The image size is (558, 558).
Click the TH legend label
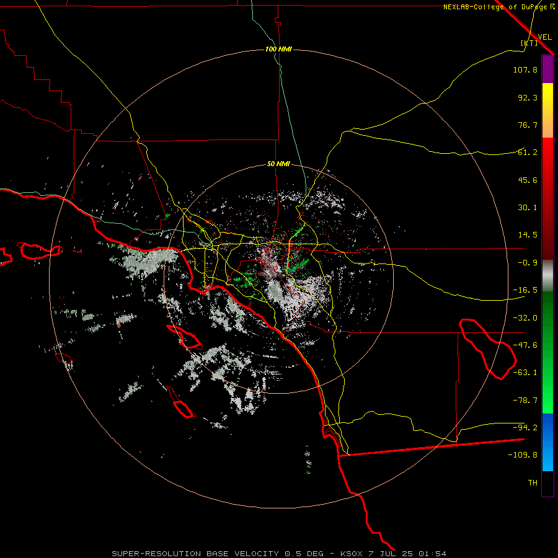(x=533, y=483)
